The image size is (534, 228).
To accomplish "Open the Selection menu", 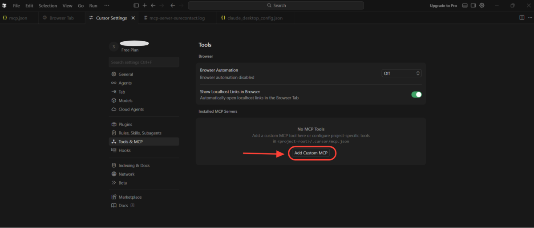I will [48, 6].
